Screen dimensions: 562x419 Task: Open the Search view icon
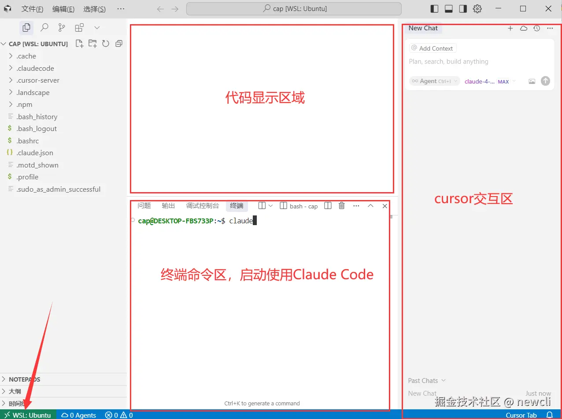tap(44, 28)
